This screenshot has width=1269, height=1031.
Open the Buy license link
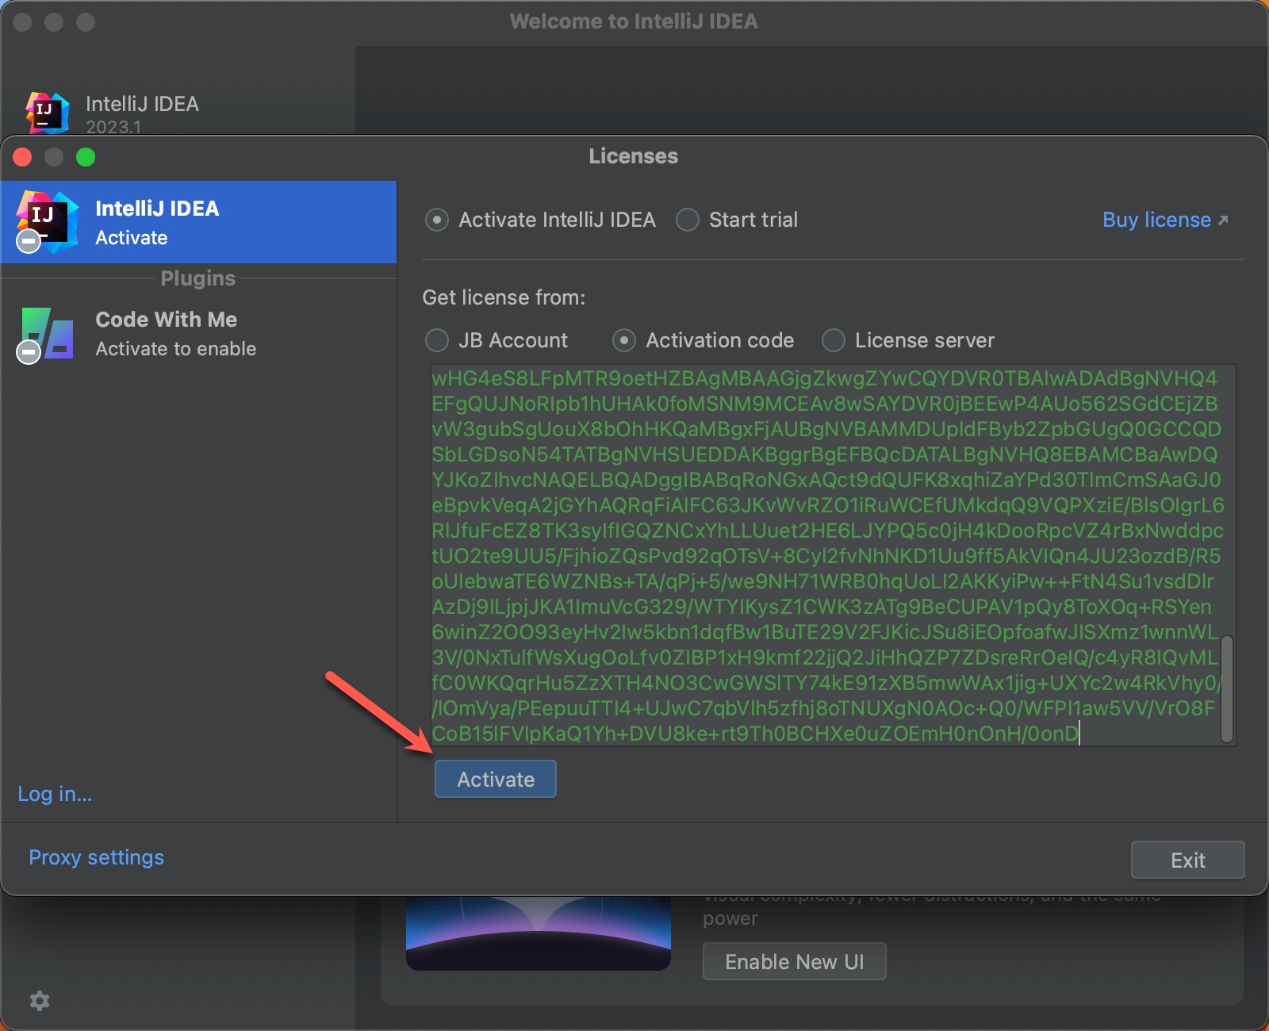tap(1156, 220)
